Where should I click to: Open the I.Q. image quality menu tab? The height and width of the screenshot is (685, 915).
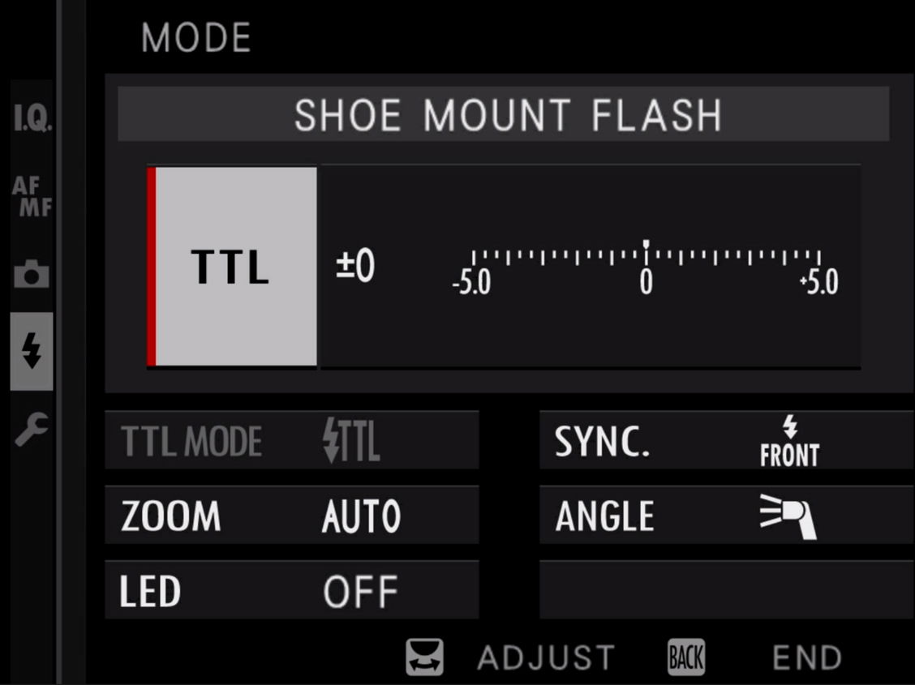[32, 121]
